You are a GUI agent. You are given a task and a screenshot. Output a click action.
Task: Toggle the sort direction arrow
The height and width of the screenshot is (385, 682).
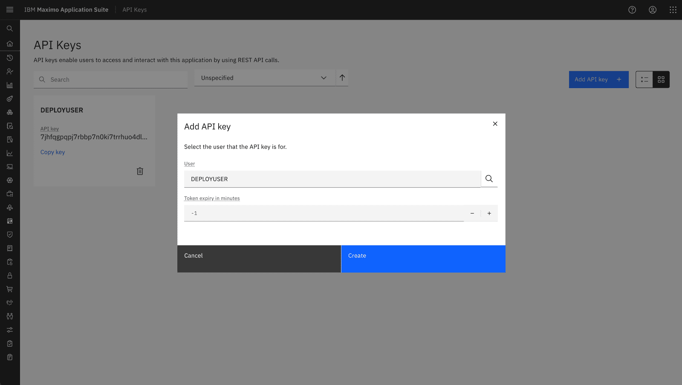click(x=342, y=78)
